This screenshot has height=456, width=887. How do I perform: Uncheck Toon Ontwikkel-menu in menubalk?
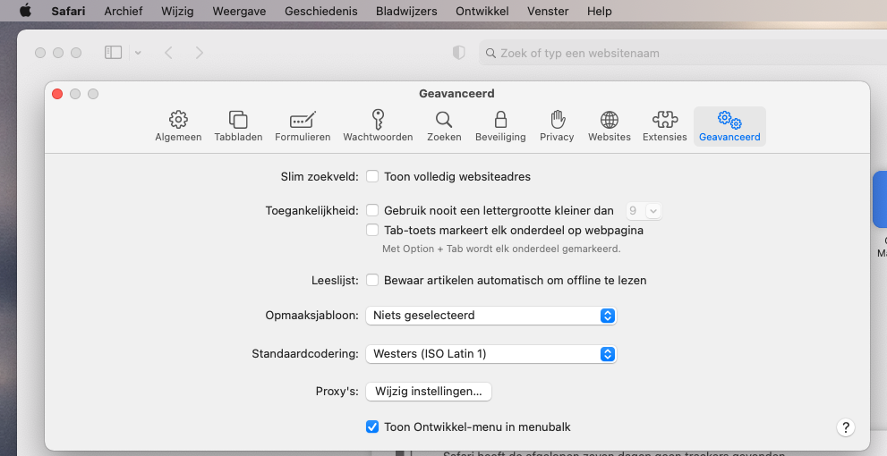tap(372, 426)
